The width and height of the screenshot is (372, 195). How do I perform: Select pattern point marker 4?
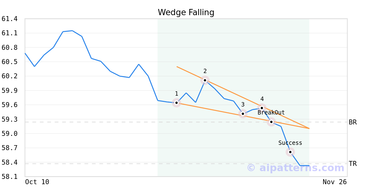262,108
